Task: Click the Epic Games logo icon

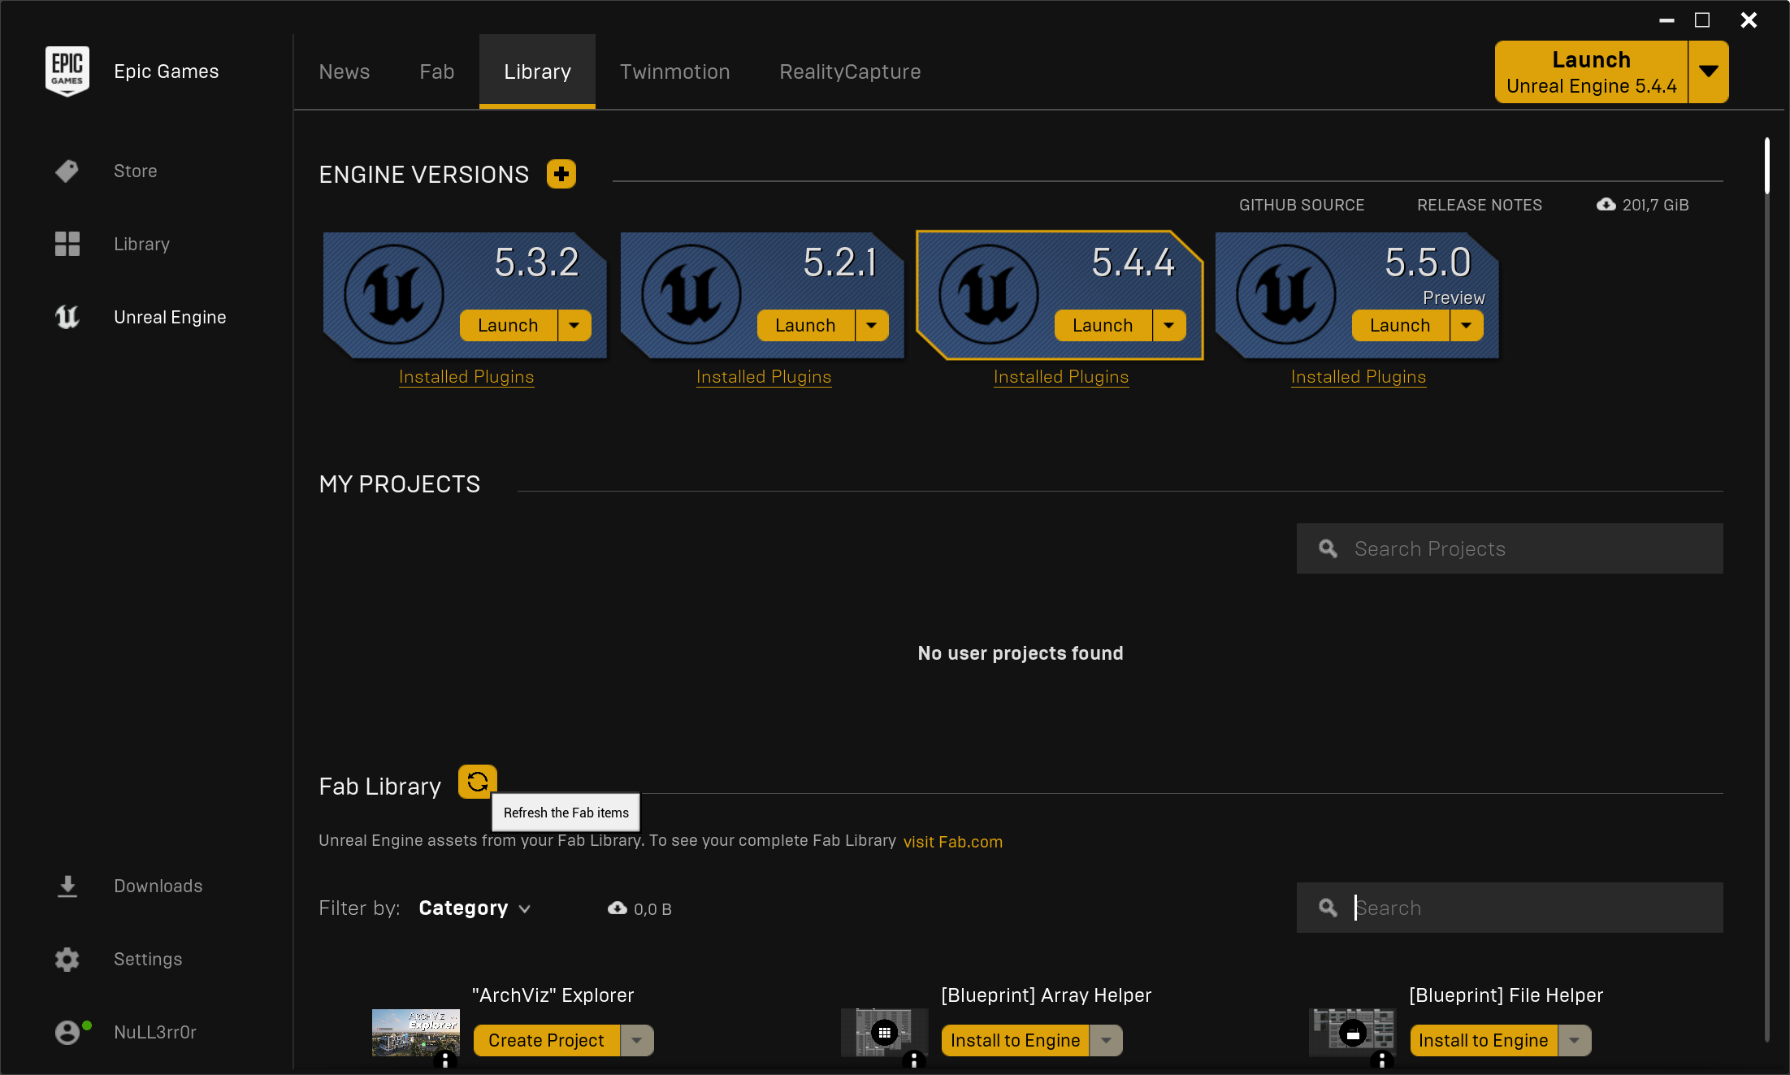Action: point(67,71)
